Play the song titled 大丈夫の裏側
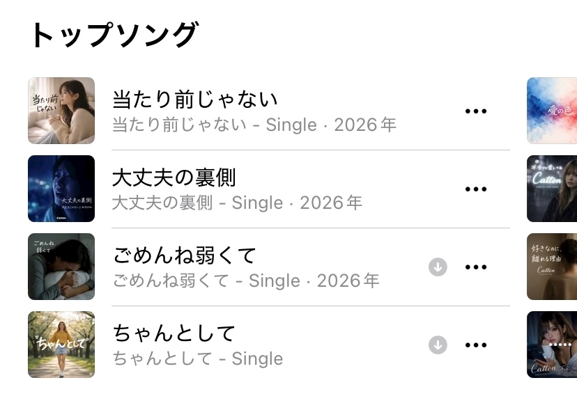This screenshot has height=410, width=577. [x=174, y=178]
